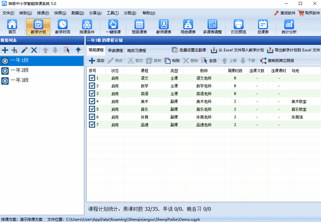The width and height of the screenshot is (321, 222).
Task: Uncheck the 品德 course checkbox
Action: 92,125
